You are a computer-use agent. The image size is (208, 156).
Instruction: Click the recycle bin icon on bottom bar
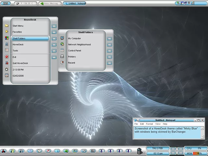139,151
